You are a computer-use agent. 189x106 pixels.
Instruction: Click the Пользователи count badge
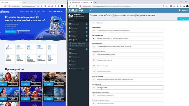[87, 24]
